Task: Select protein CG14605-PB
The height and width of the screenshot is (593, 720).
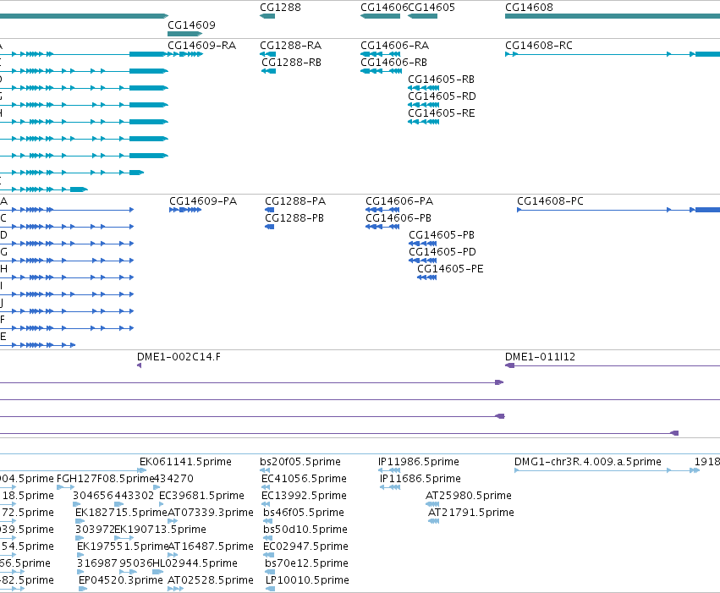Action: click(x=442, y=235)
